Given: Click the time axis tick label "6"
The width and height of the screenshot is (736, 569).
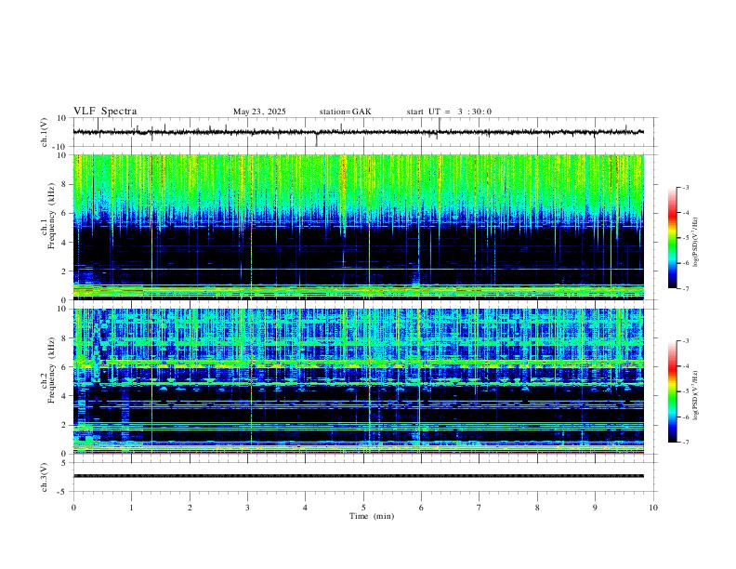Looking at the screenshot, I should (x=421, y=508).
